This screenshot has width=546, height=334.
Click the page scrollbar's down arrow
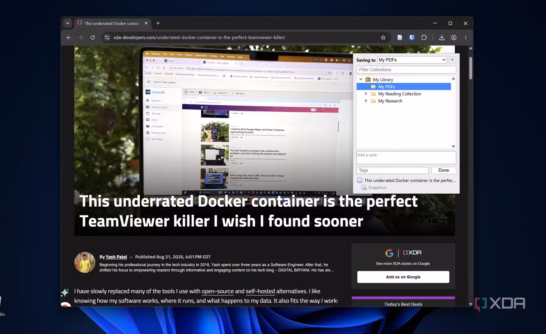471,304
